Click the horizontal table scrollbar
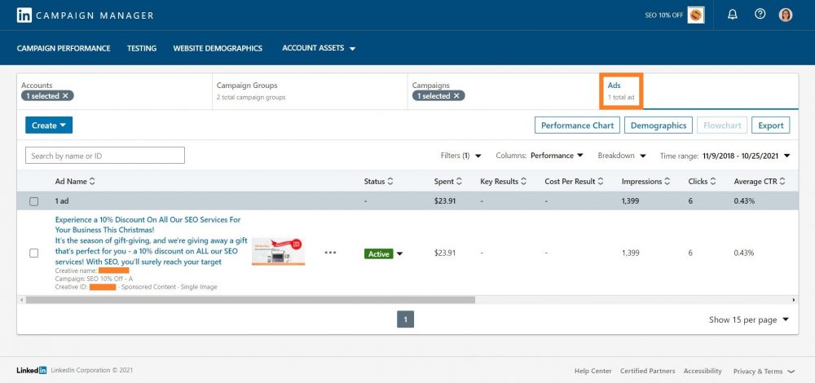815x383 pixels. (x=250, y=300)
